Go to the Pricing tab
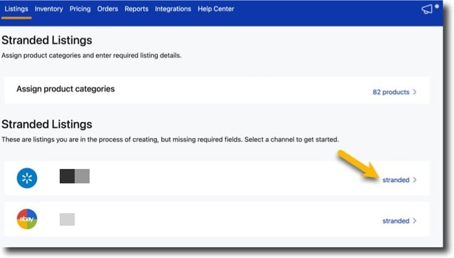This screenshot has height=258, width=454. (80, 9)
